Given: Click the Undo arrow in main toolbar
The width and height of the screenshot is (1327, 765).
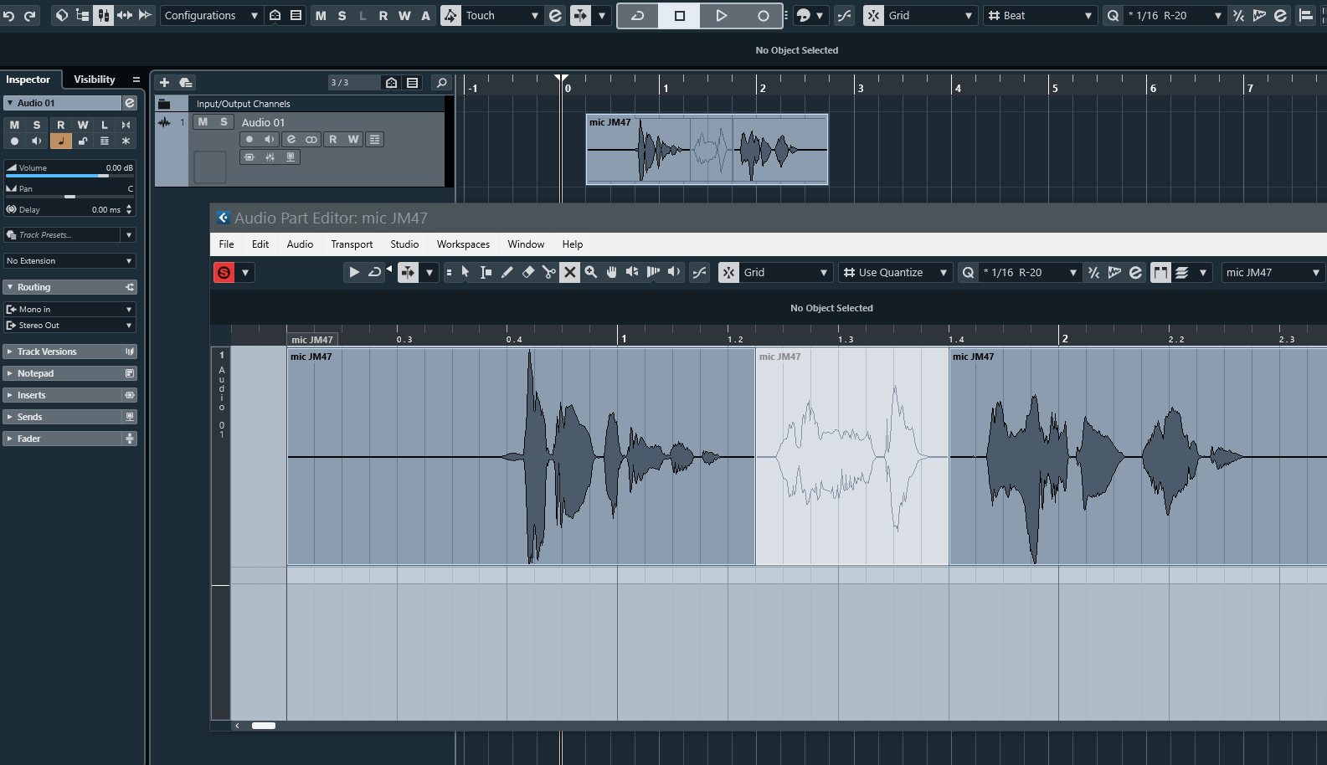Looking at the screenshot, I should [x=9, y=15].
